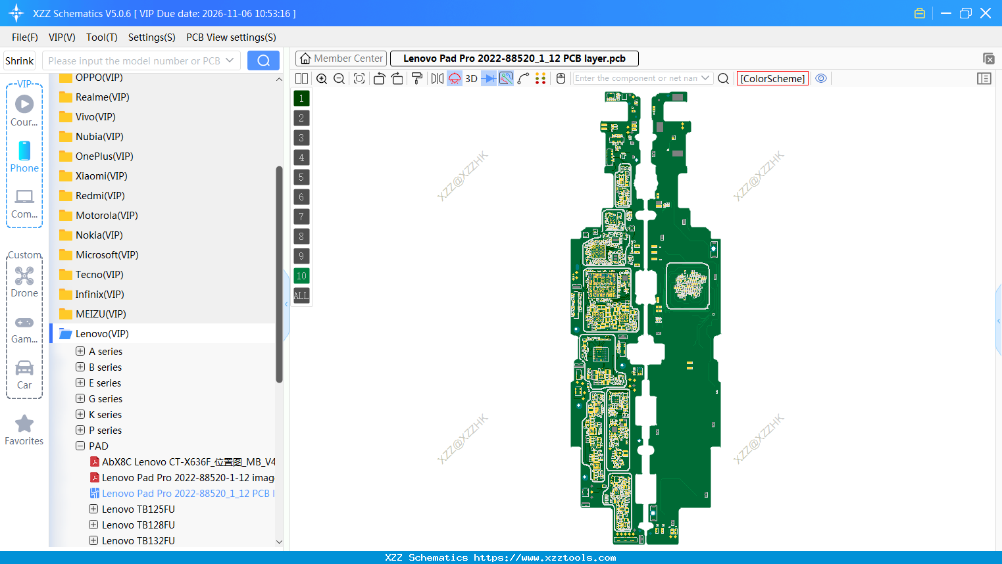Open the mouse settings icon on toolbar

tap(560, 78)
